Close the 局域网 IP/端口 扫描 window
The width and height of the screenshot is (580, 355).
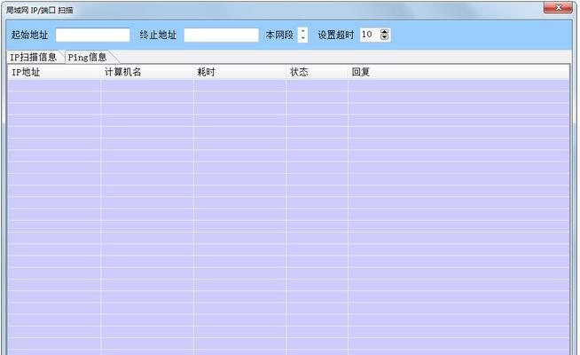click(558, 7)
